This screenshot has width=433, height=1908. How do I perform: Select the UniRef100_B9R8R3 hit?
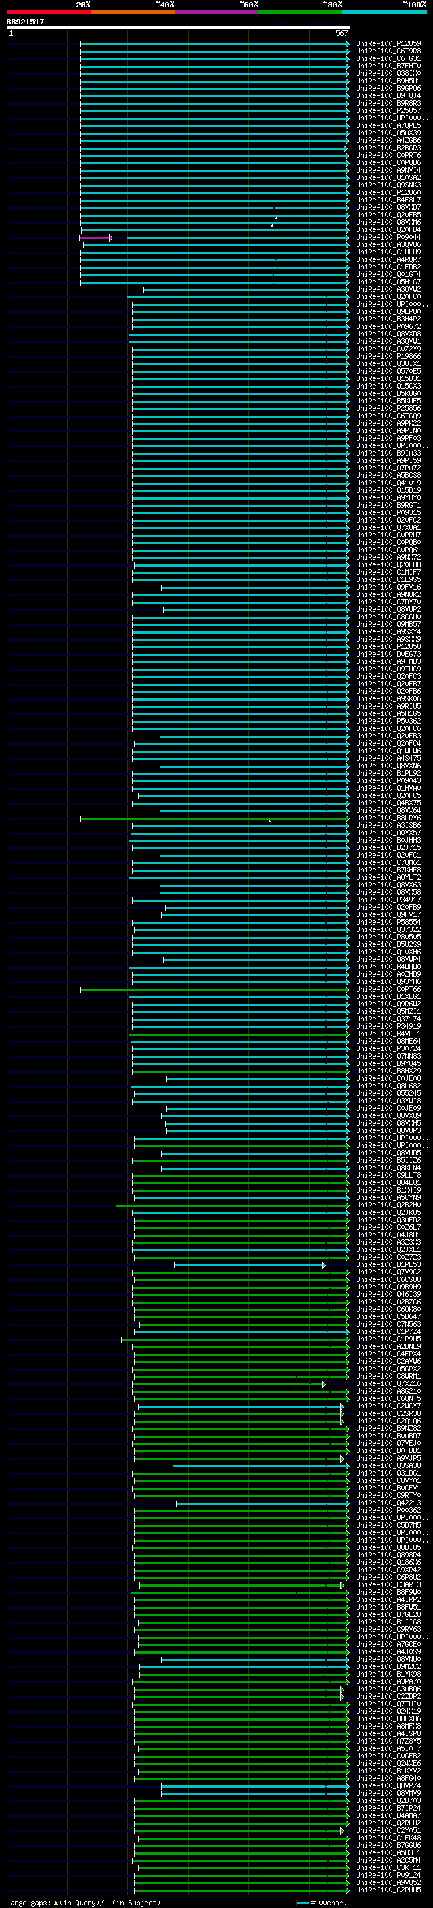388,103
